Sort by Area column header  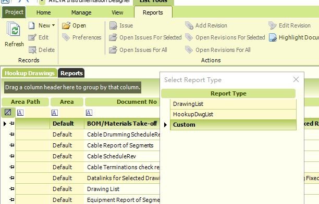click(67, 102)
